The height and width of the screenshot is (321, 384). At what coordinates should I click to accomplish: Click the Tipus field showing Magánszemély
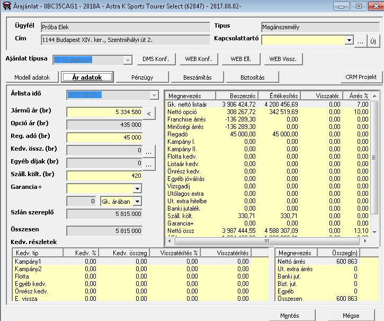pos(320,27)
